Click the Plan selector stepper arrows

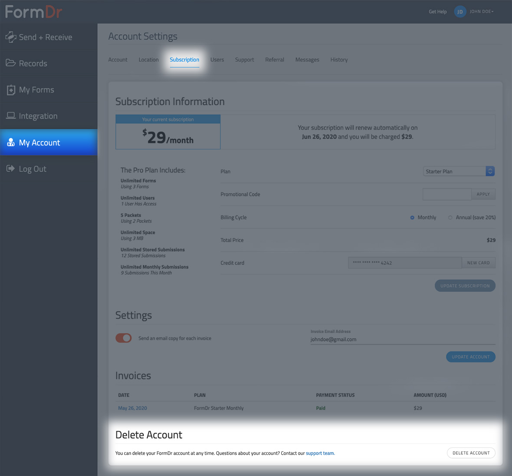(x=490, y=171)
